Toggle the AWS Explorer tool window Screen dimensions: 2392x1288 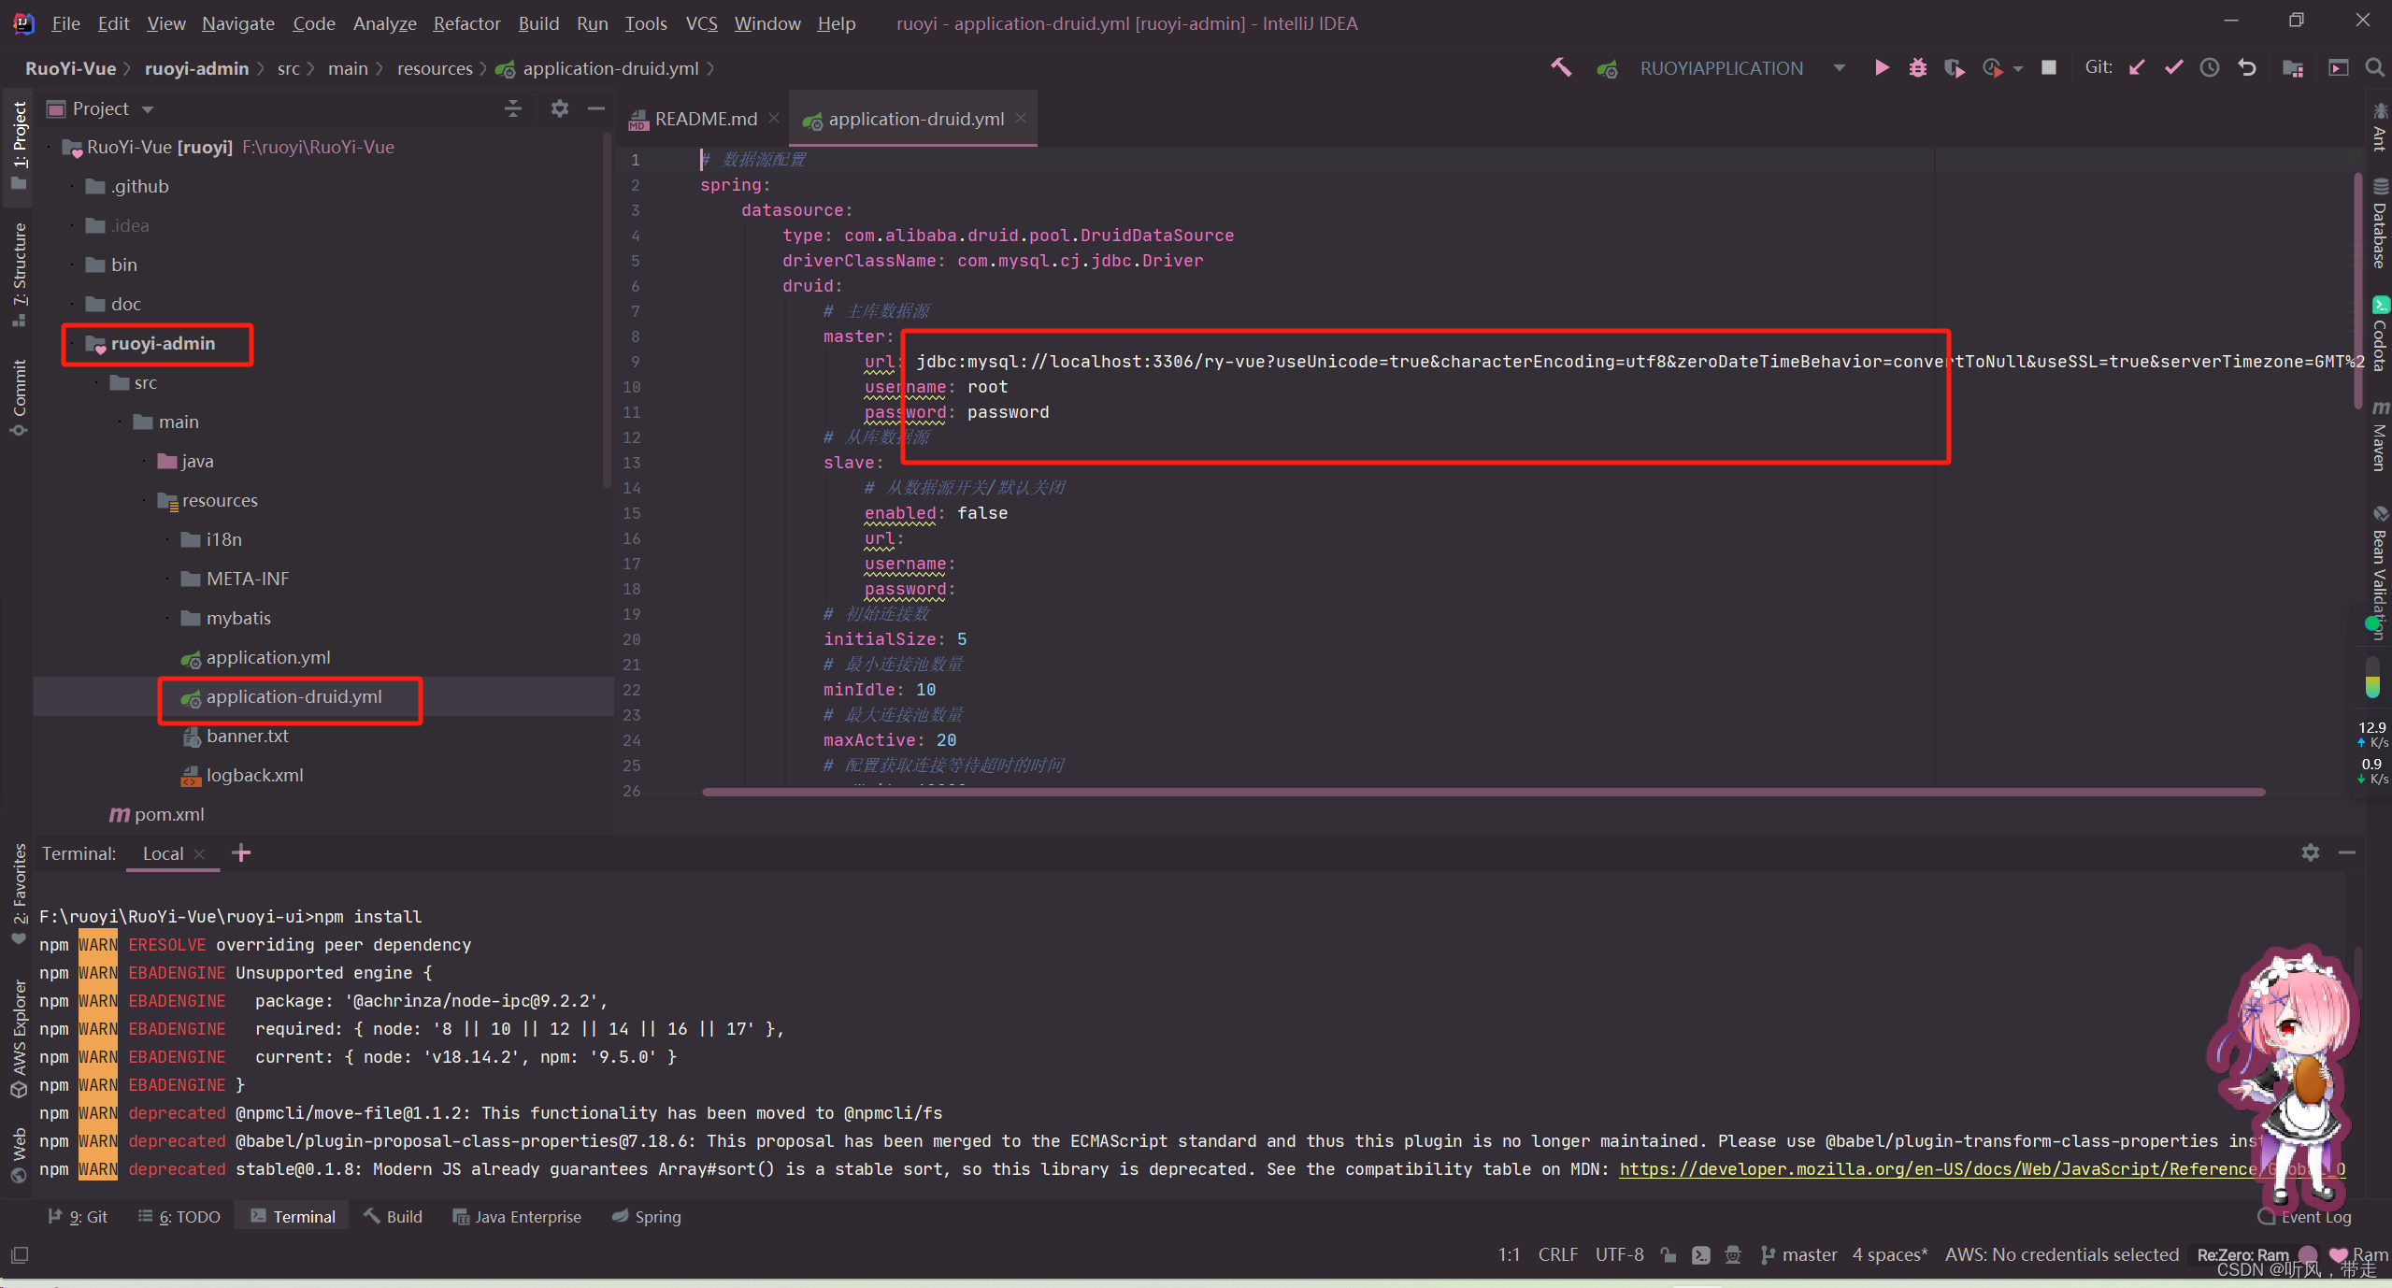(19, 1038)
